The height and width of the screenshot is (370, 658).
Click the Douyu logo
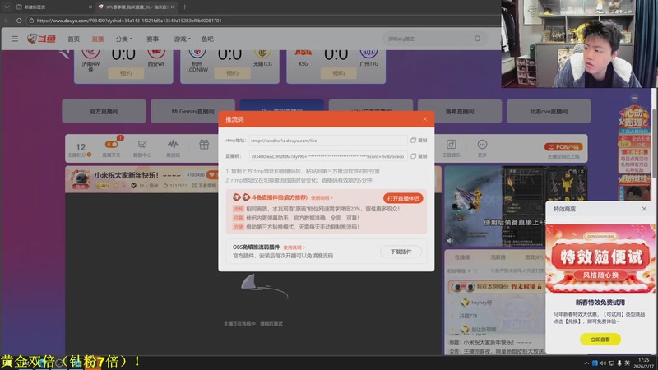(x=42, y=39)
